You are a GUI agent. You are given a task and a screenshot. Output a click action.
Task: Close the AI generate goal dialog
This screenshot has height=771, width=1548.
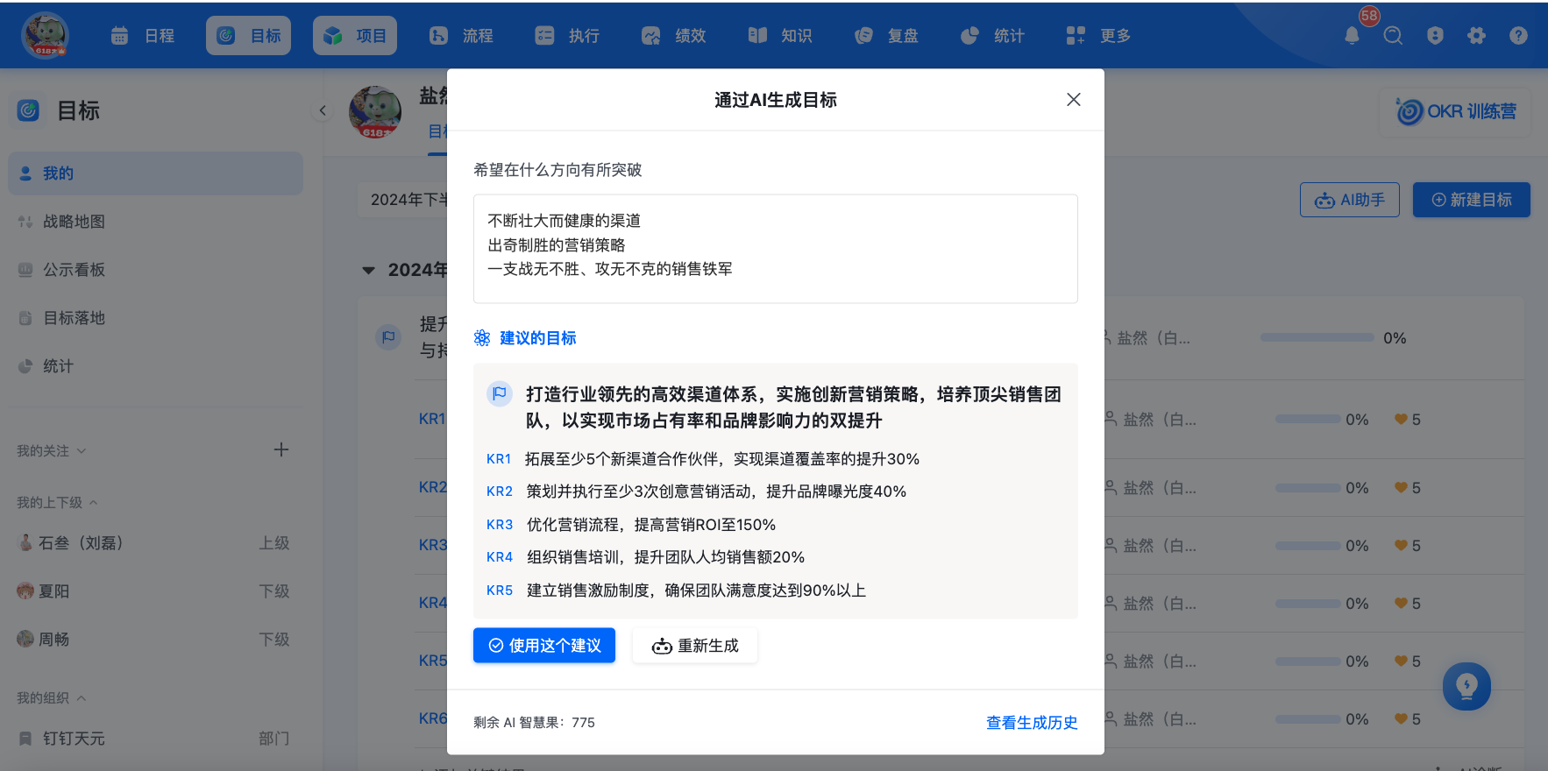point(1073,100)
